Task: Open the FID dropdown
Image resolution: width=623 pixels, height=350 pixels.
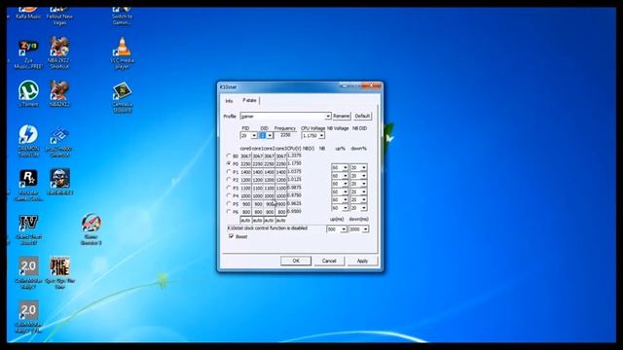Action: tap(249, 136)
